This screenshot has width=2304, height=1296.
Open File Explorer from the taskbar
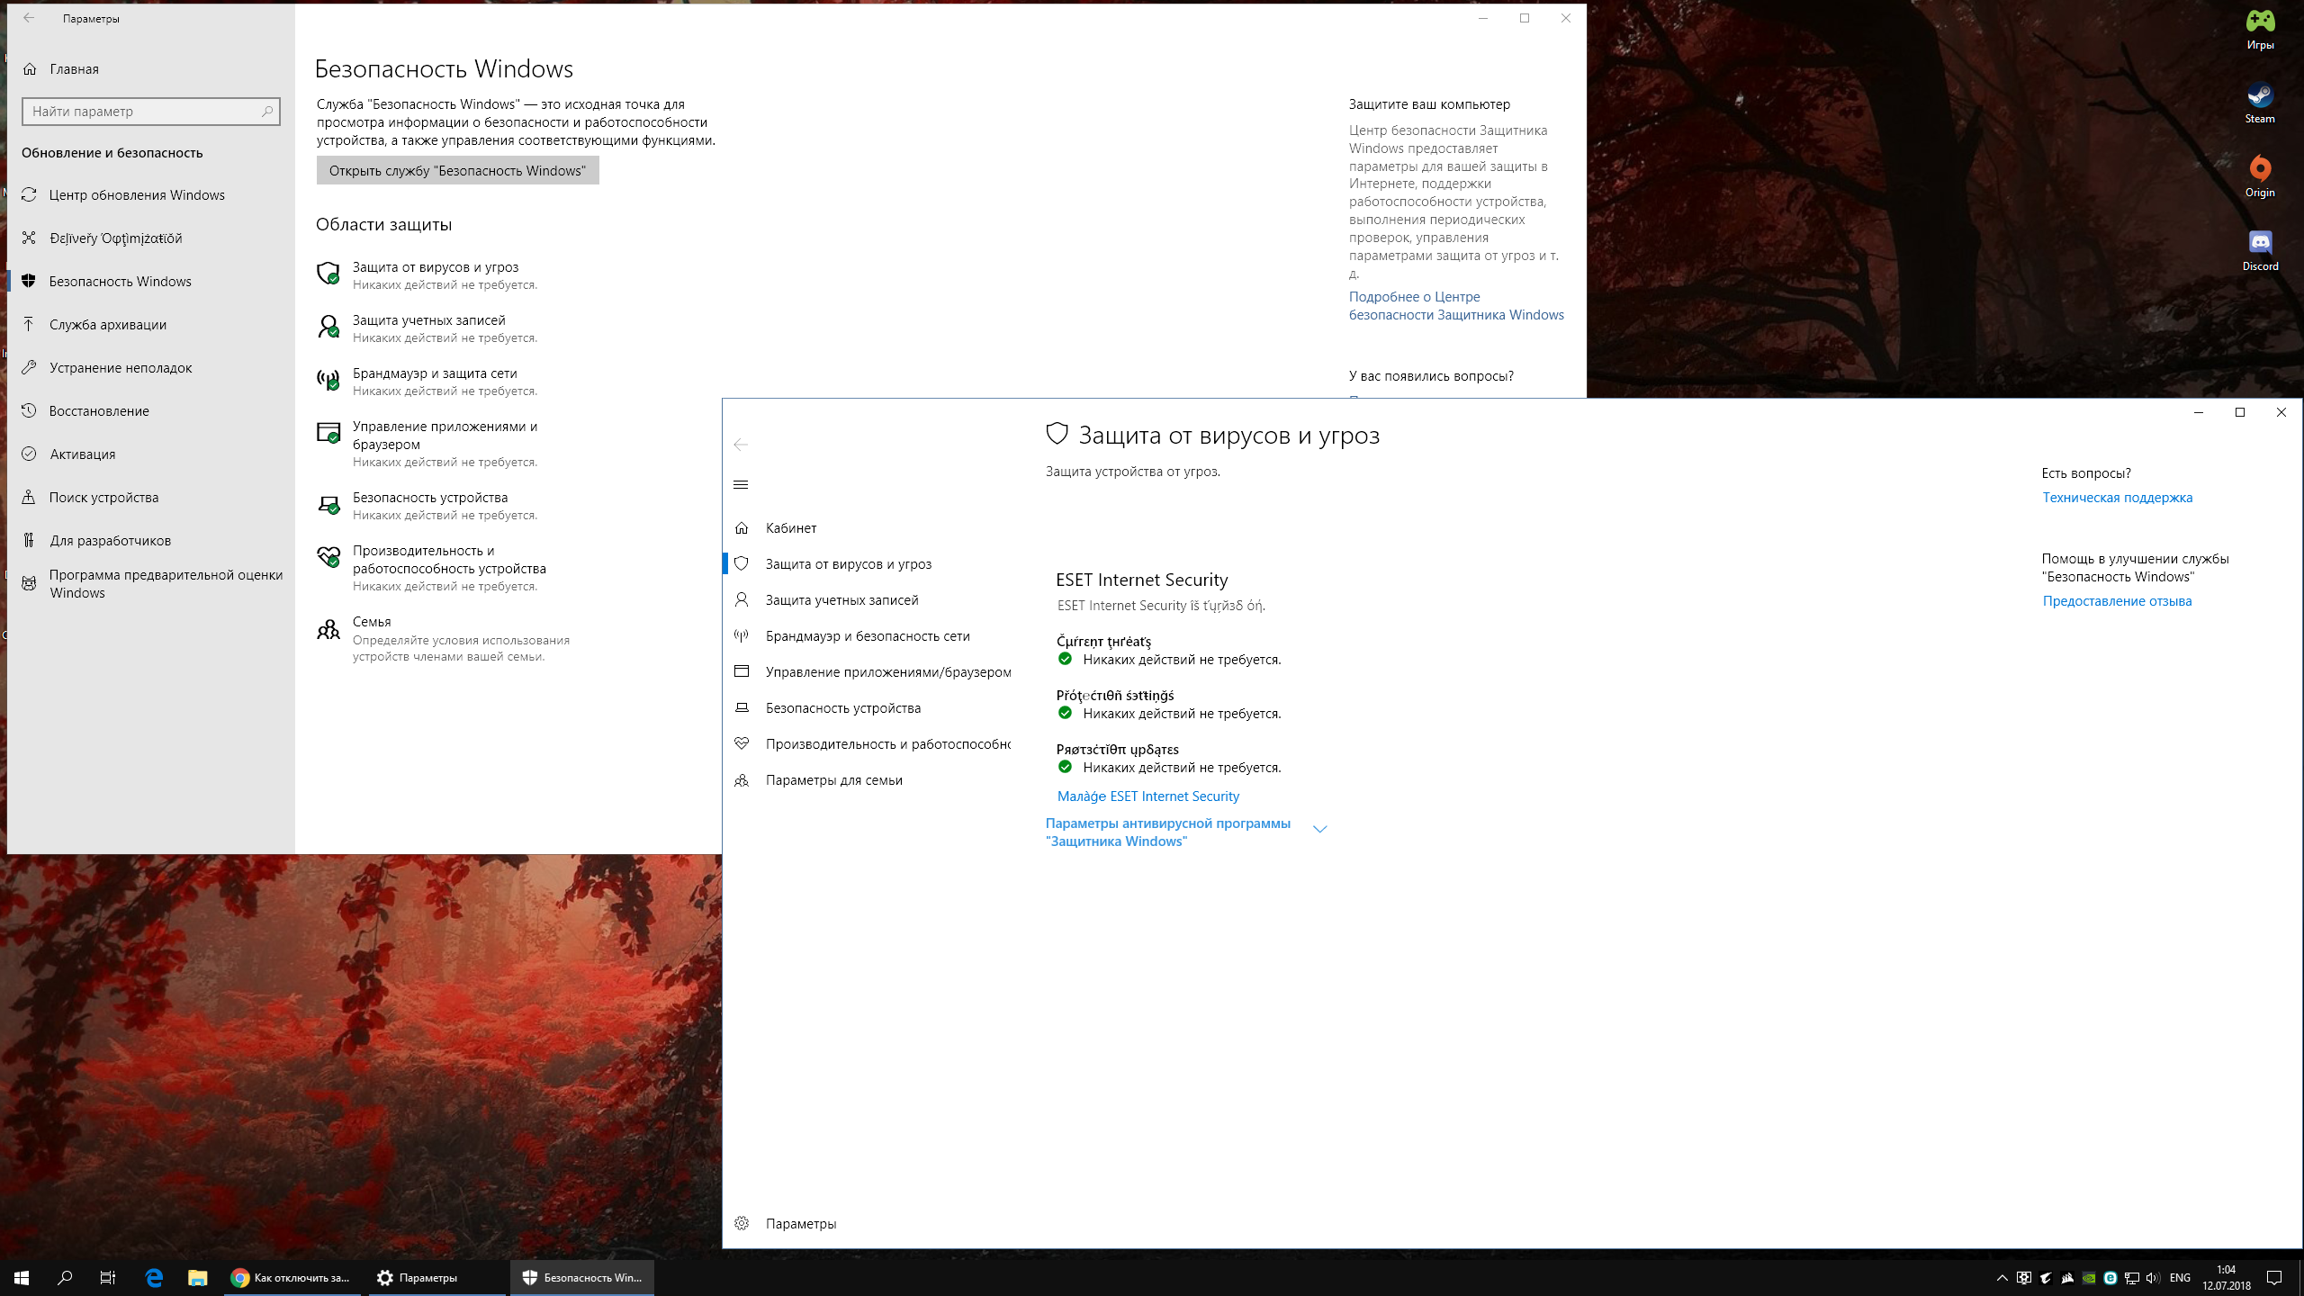pos(197,1277)
